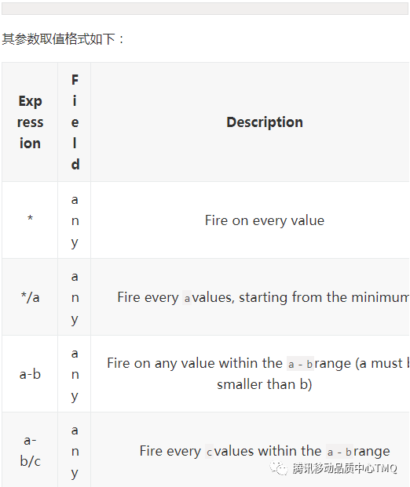Screen dimensions: 410x487
Task: Click the 'any' field cell in asterisk row
Action: tap(75, 220)
